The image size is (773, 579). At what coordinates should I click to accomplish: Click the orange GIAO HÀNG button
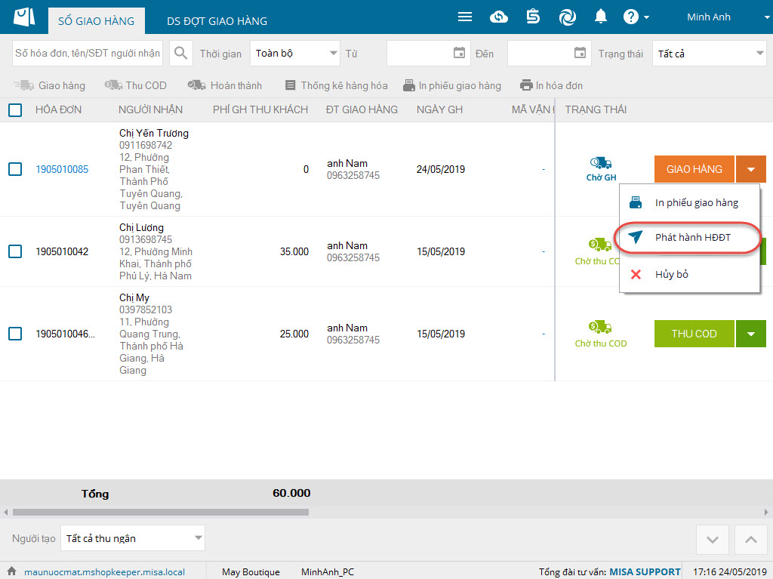694,169
